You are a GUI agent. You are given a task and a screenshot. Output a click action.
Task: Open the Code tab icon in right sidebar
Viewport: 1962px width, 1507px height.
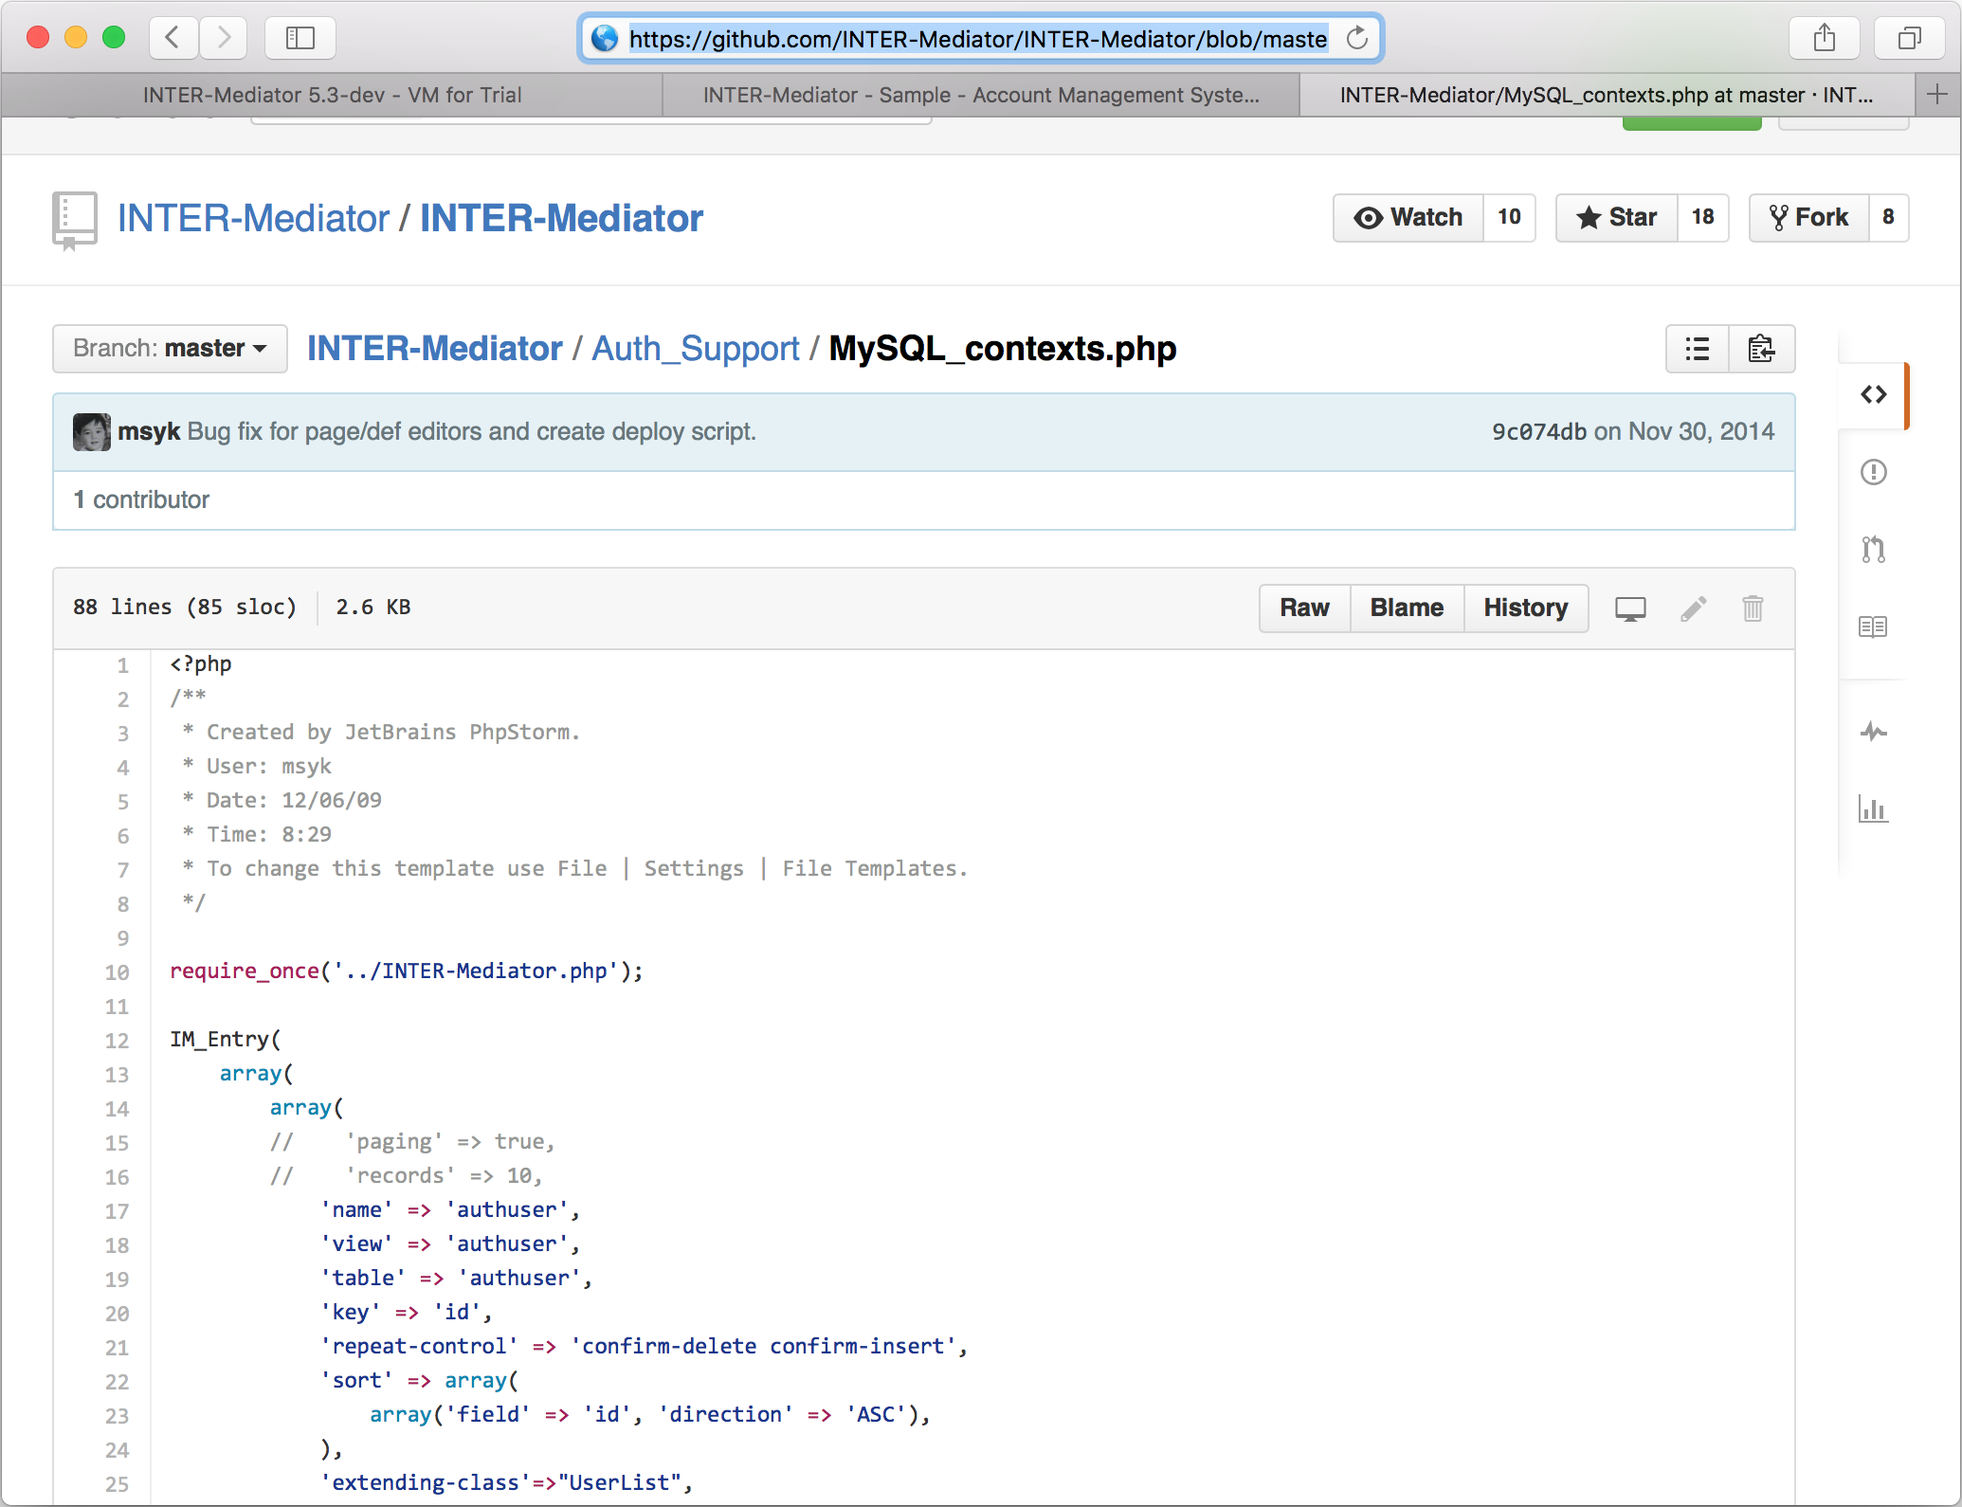pyautogui.click(x=1873, y=394)
